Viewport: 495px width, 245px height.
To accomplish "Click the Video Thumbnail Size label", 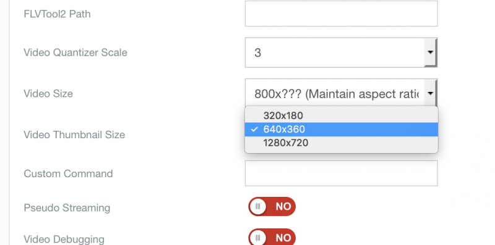I will pyautogui.click(x=74, y=135).
